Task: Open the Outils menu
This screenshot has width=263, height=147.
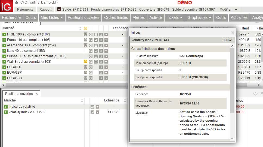Action: point(221,17)
